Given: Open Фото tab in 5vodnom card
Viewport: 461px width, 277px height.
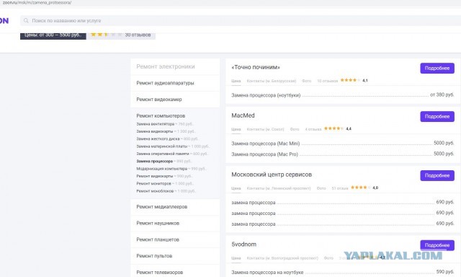Looking at the screenshot, I should tap(328, 258).
